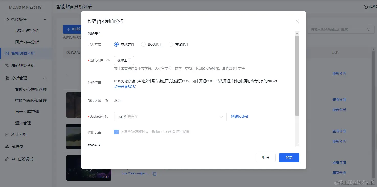Viewport: 377px width, 187px height.
Task: Click the 统计分析 chart icon in sidebar
Action: 7,134
